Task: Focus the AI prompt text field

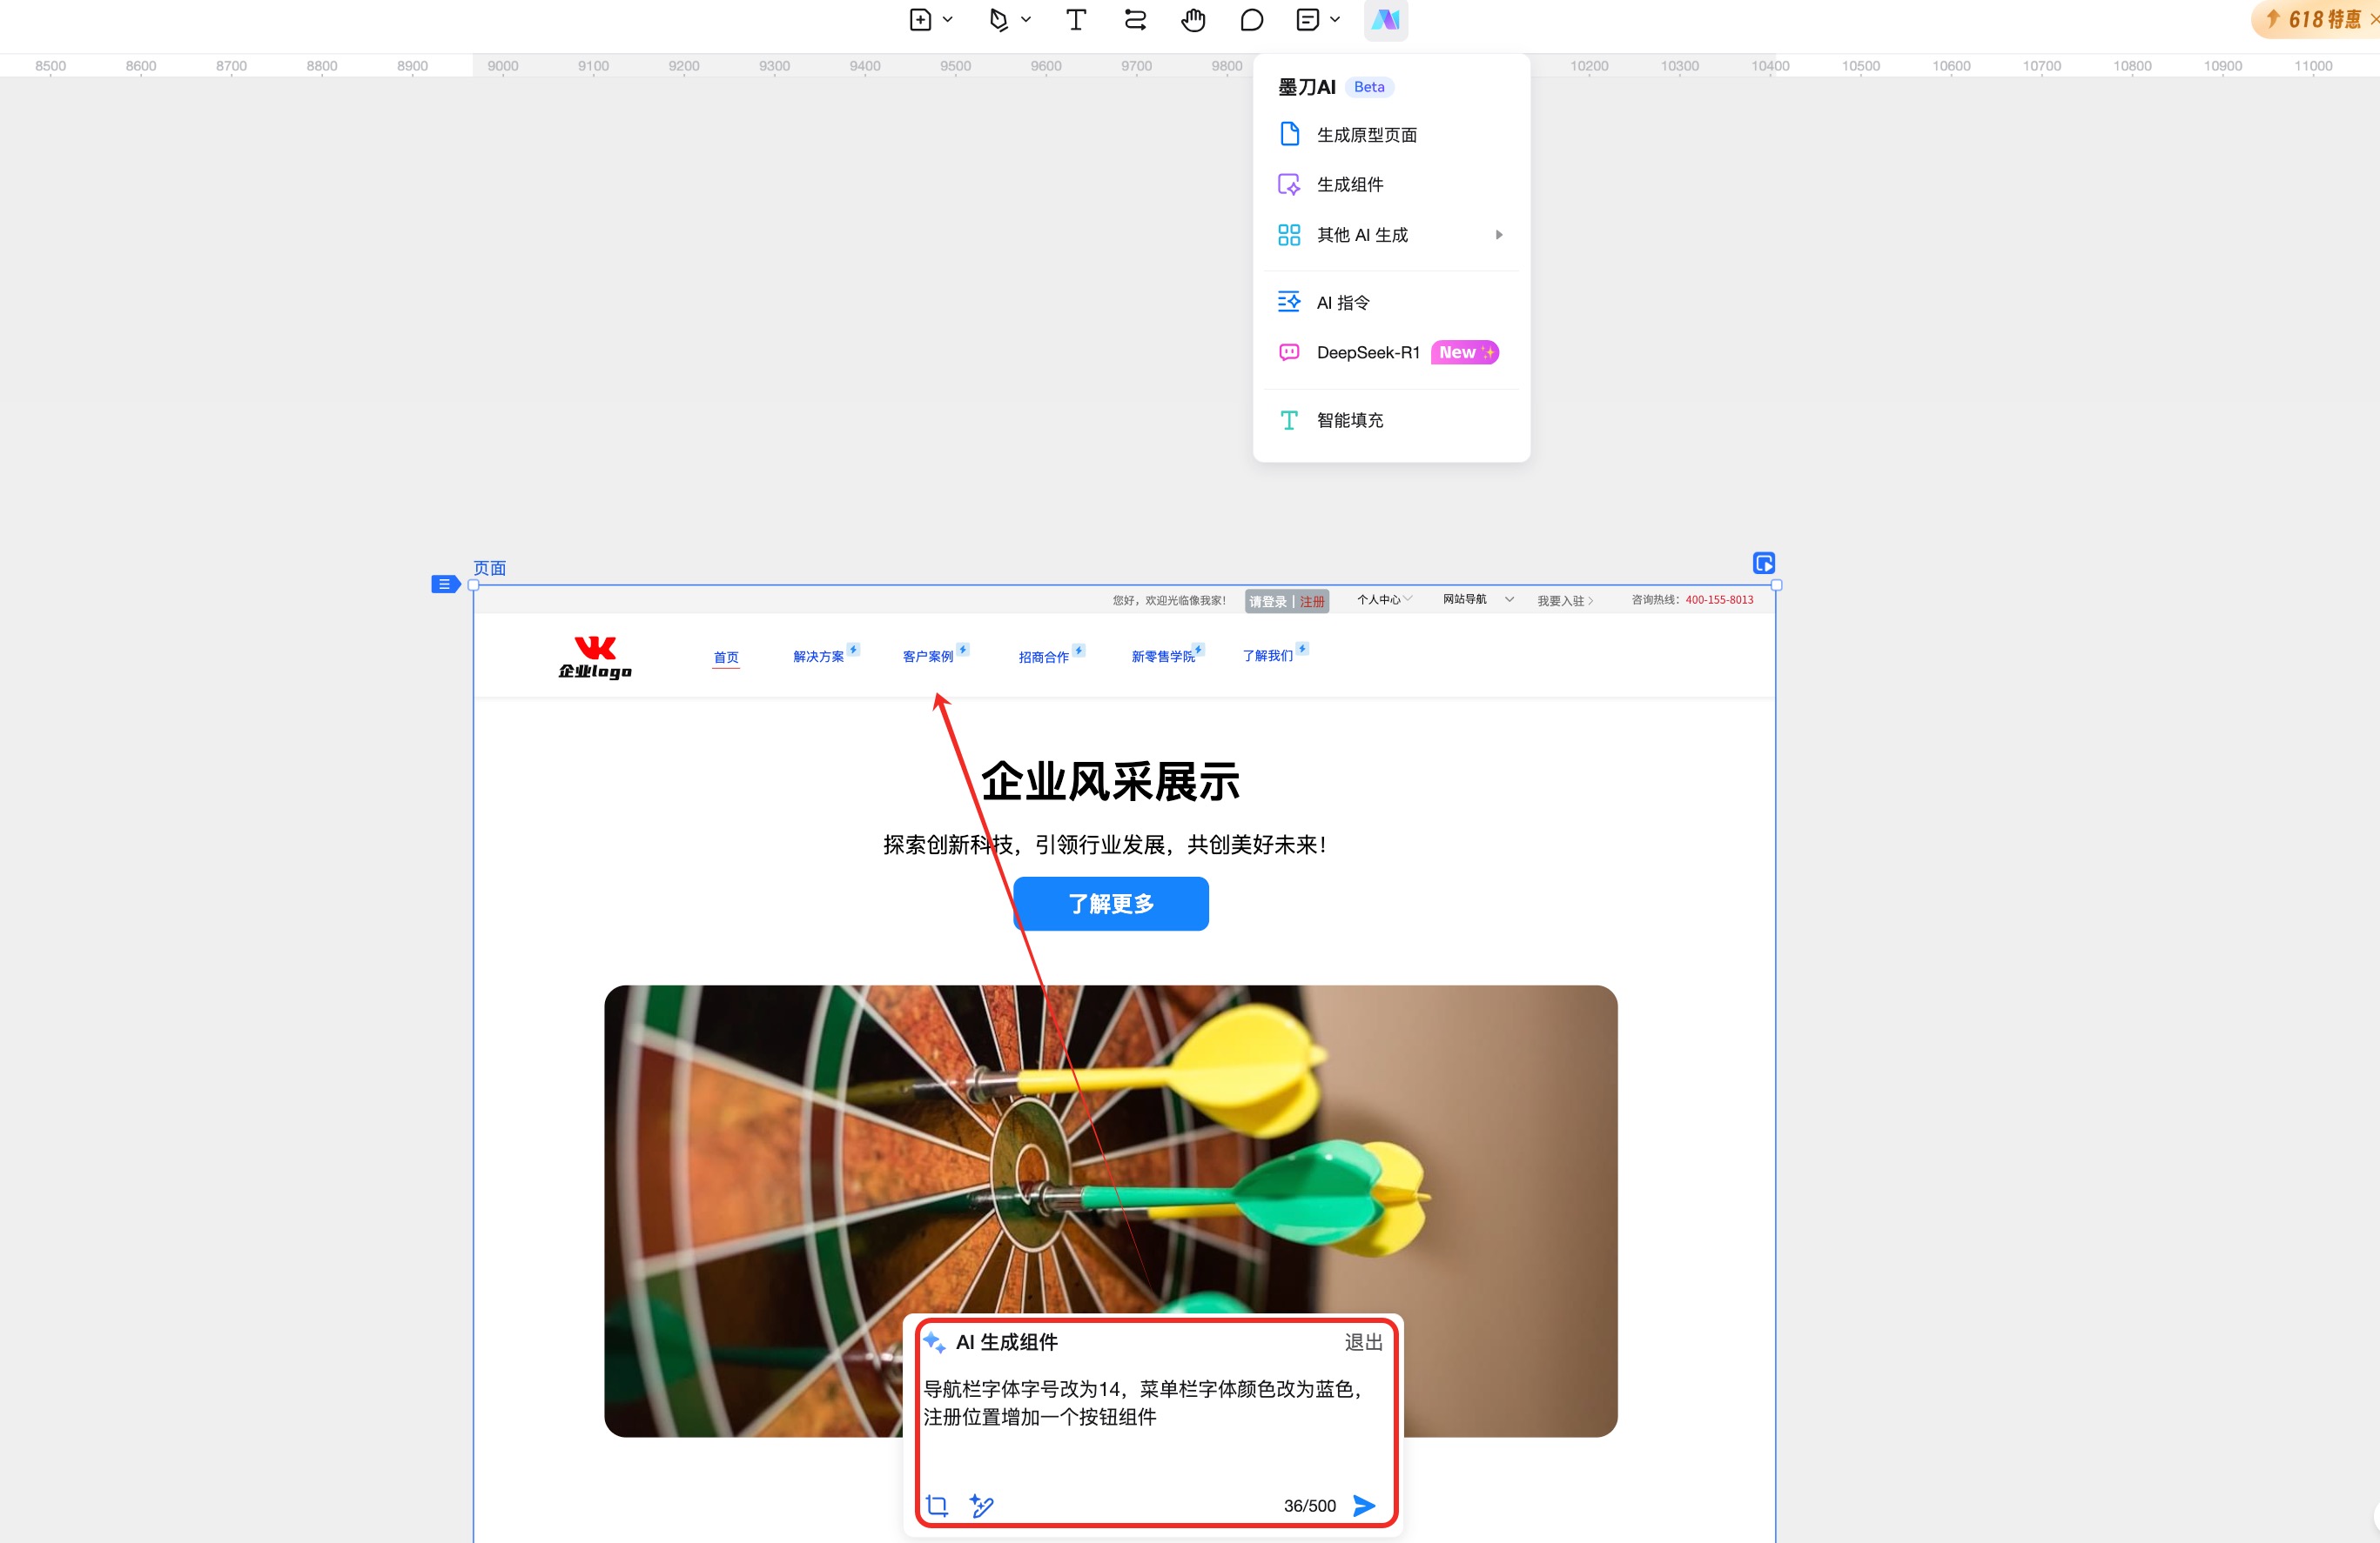Action: pyautogui.click(x=1153, y=1427)
